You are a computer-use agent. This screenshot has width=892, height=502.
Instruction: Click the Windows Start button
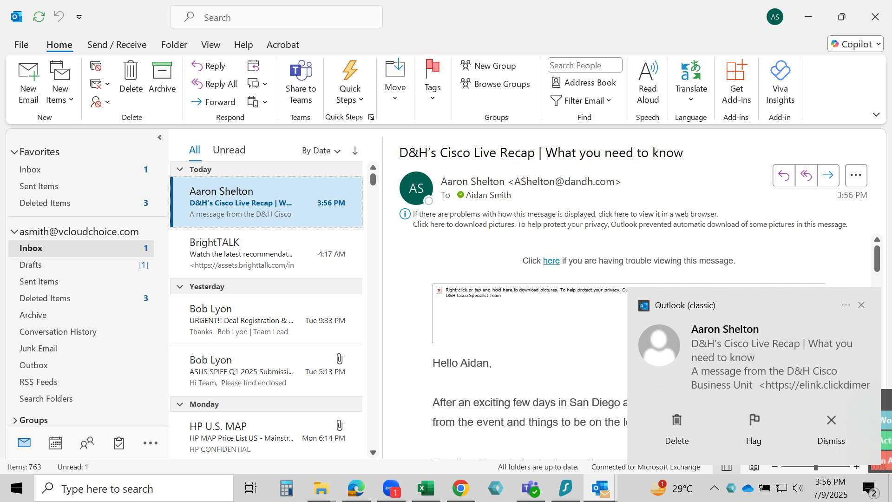(17, 488)
